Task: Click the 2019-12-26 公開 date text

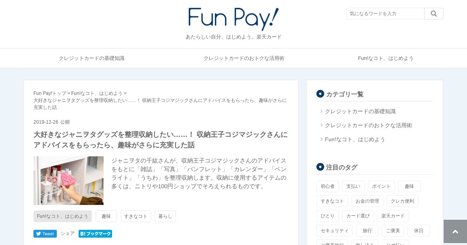Action: click(51, 122)
